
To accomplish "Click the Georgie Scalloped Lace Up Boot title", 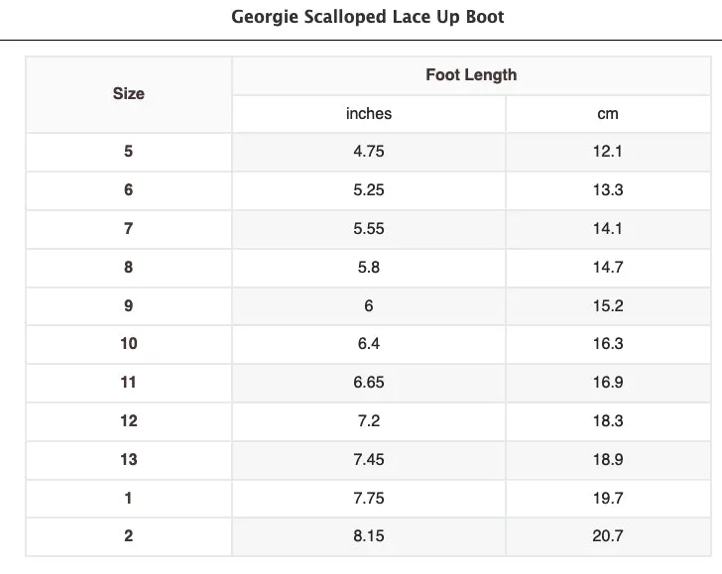I will [x=367, y=17].
